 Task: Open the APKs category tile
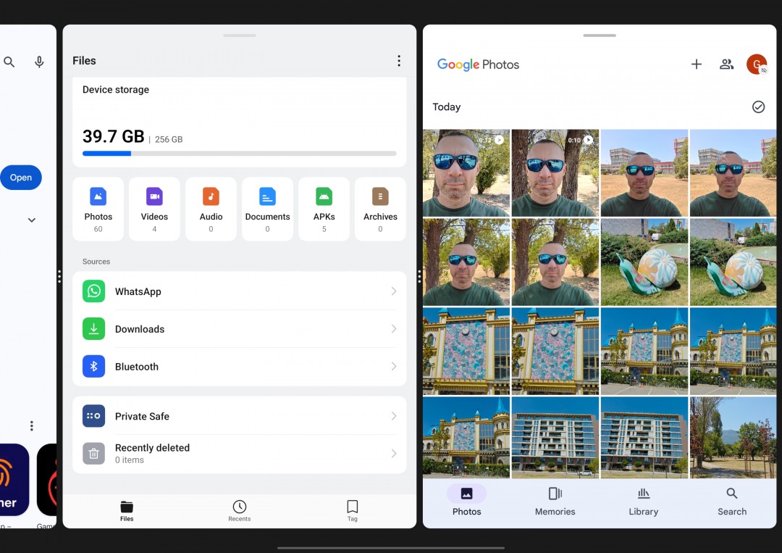tap(324, 209)
